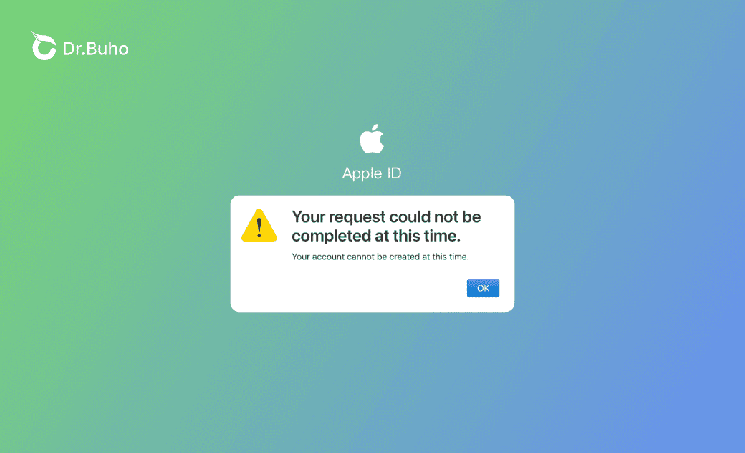The image size is (745, 453).
Task: Click the blue OK button
Action: click(x=483, y=288)
